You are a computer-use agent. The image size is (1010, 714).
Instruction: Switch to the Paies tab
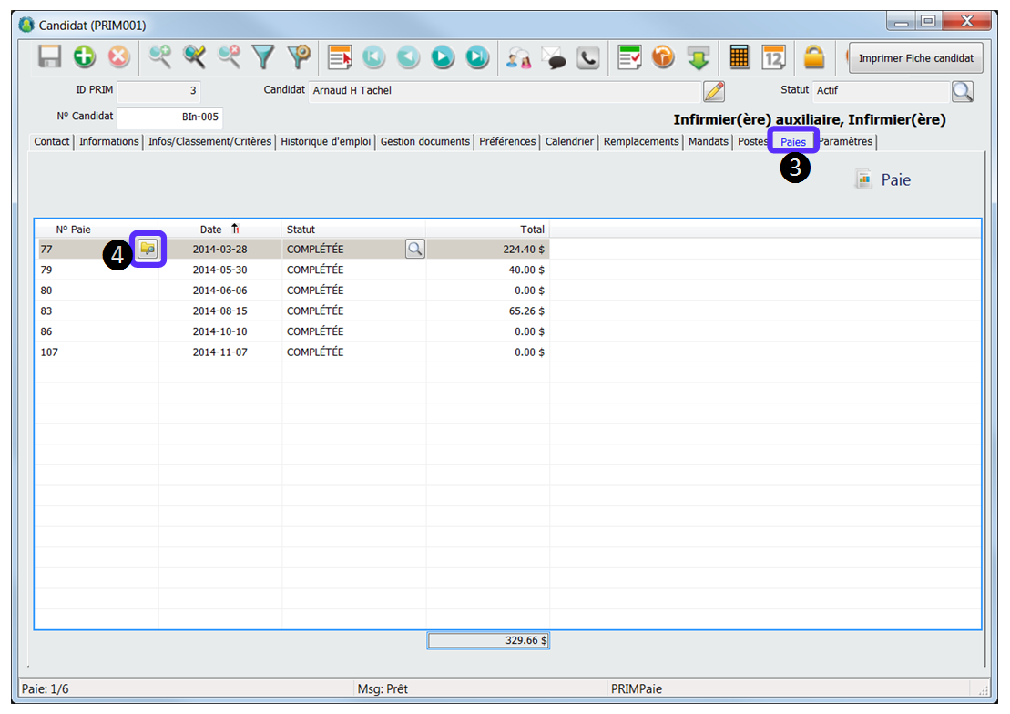pos(792,142)
